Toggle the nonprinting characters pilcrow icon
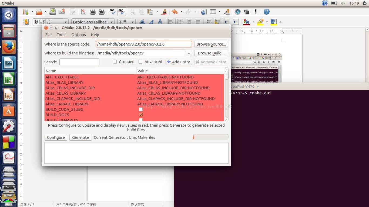Viewport: 369px width, 207px height. coord(256,12)
